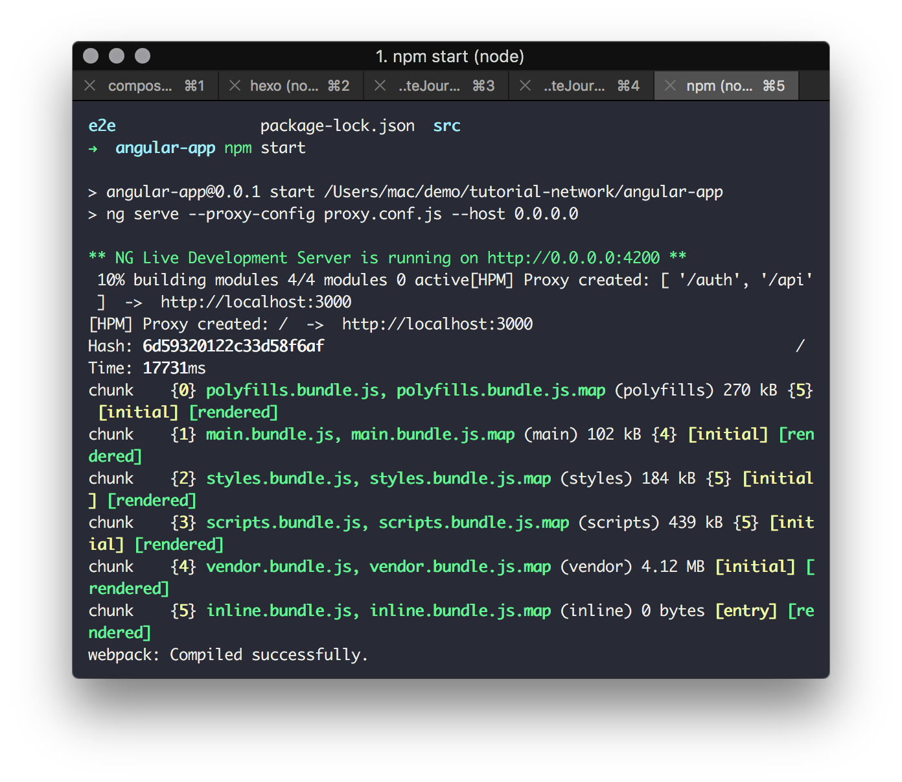Click the window title '1. npm start (node)'
This screenshot has height=782, width=902.
[x=451, y=56]
